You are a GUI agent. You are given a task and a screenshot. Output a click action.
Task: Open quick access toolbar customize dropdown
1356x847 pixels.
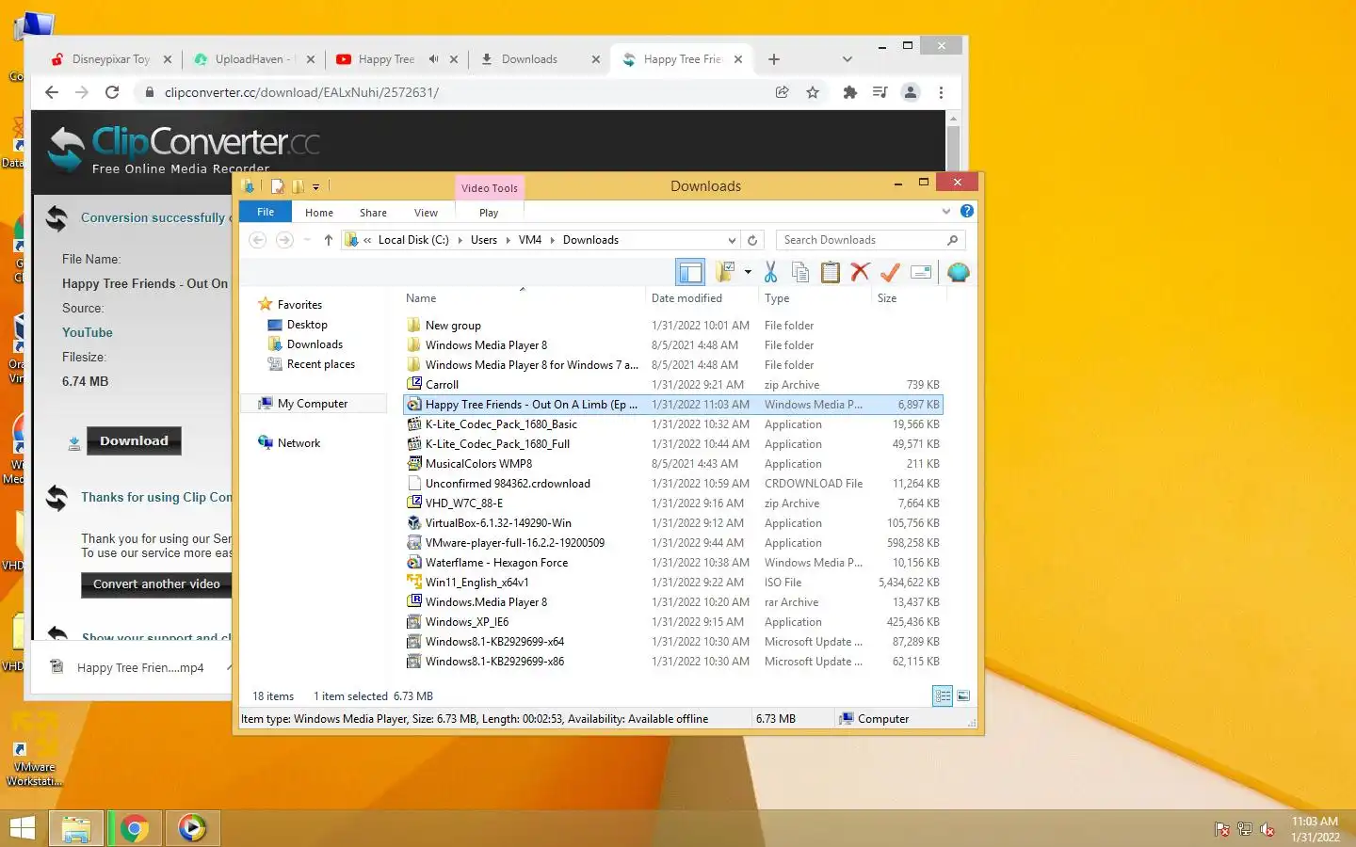click(x=316, y=186)
